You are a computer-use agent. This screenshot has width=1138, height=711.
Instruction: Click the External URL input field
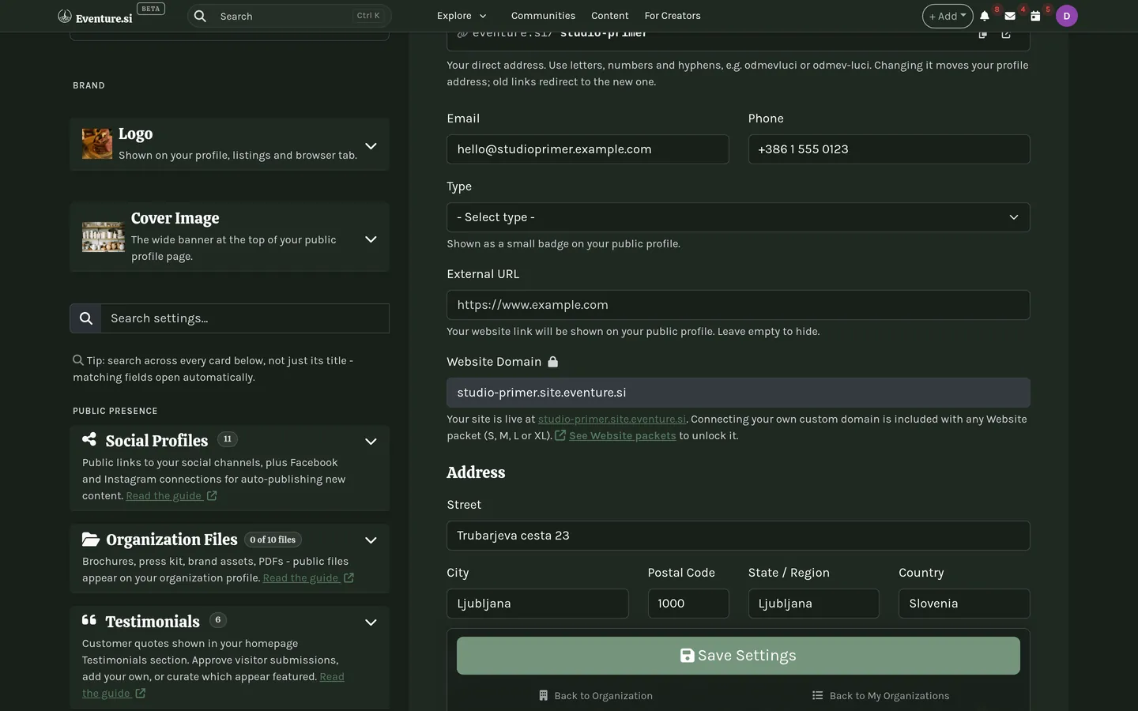[738, 305]
